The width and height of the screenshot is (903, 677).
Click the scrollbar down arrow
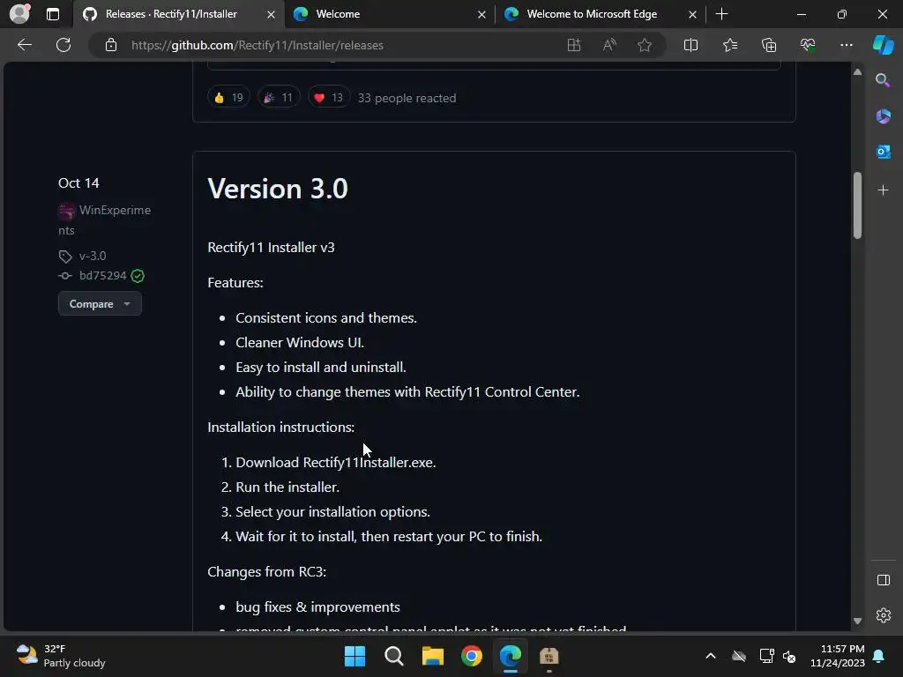[857, 621]
